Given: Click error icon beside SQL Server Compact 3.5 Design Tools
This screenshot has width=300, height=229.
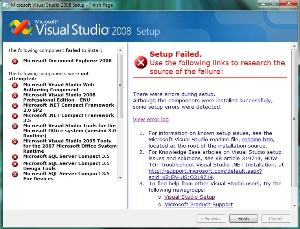Looking at the screenshot, I should [x=15, y=164].
